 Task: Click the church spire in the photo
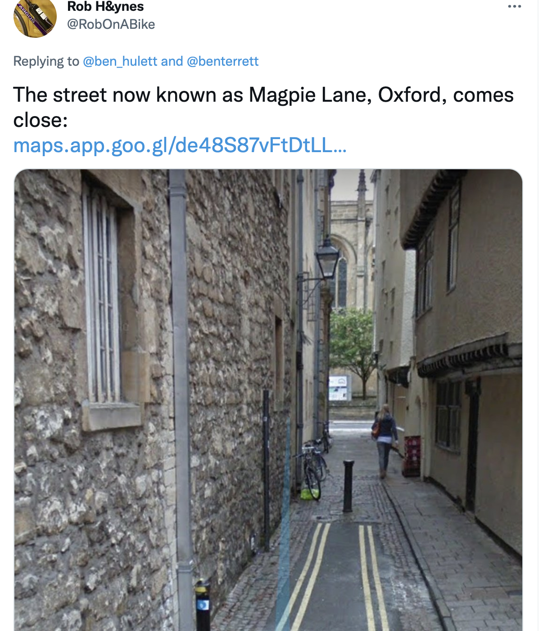(x=362, y=185)
